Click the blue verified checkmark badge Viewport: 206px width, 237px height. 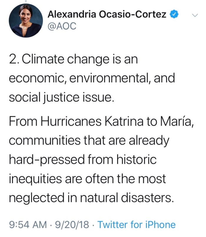click(x=175, y=14)
